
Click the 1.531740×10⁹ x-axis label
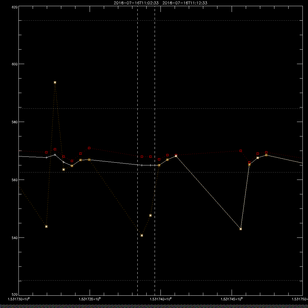pyautogui.click(x=161, y=299)
